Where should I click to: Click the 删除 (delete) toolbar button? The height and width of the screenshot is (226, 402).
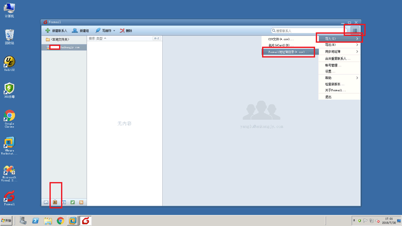(x=126, y=31)
